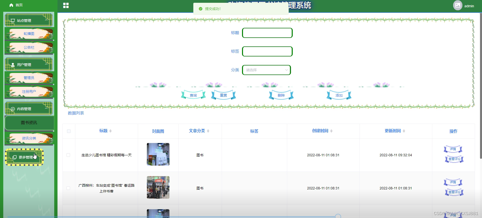Click the 站点管理 monitor icon
Screen dimensions: 482x218
13,21
